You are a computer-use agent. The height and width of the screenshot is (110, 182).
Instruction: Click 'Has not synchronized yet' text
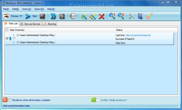coord(138,35)
